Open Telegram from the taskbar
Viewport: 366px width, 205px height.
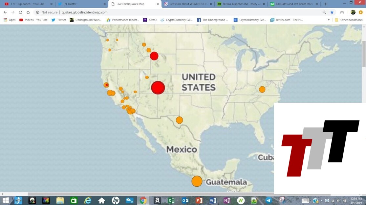pyautogui.click(x=269, y=200)
